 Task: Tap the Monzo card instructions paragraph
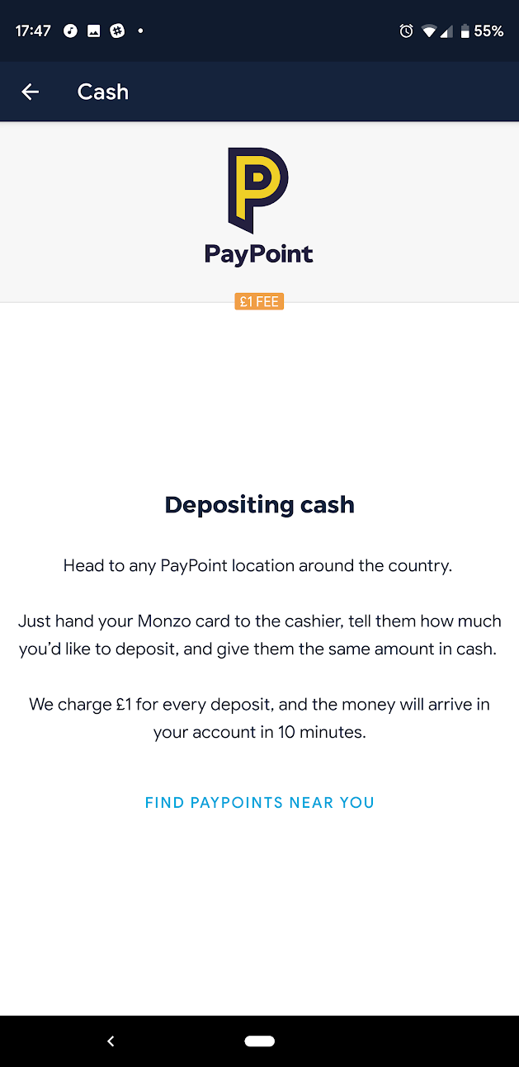click(259, 635)
